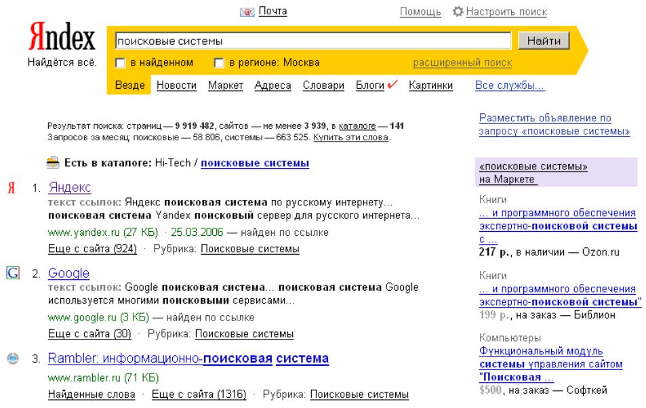Open the Настроить поиск link

[x=506, y=12]
